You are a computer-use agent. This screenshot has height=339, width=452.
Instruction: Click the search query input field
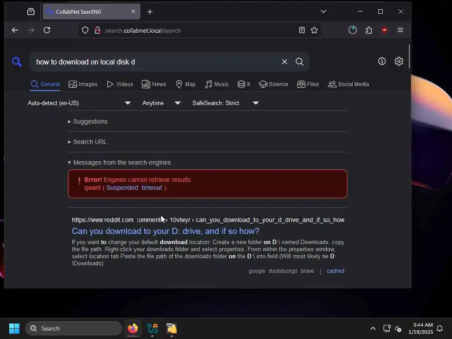pos(156,62)
